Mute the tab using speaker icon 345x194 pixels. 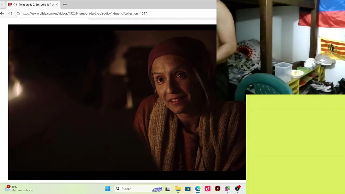pos(15,5)
